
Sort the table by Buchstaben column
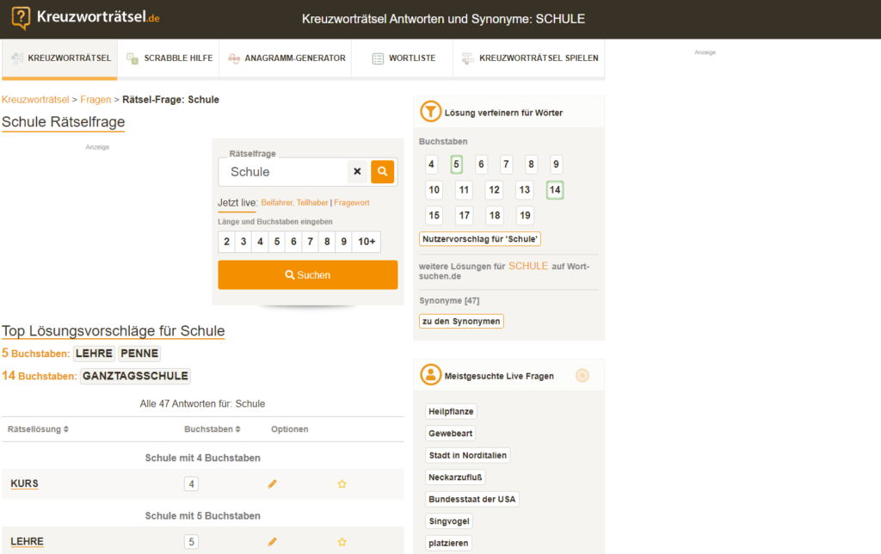(x=213, y=429)
